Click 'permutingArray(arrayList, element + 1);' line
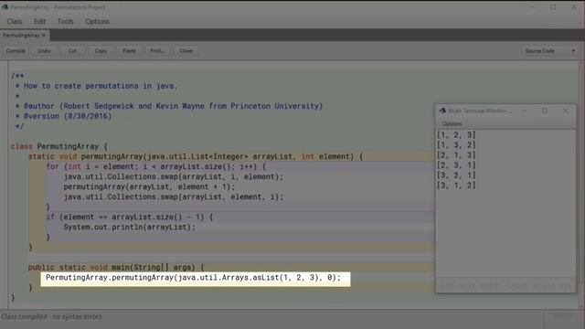Screen dimensions: 585x329 [x=149, y=186]
